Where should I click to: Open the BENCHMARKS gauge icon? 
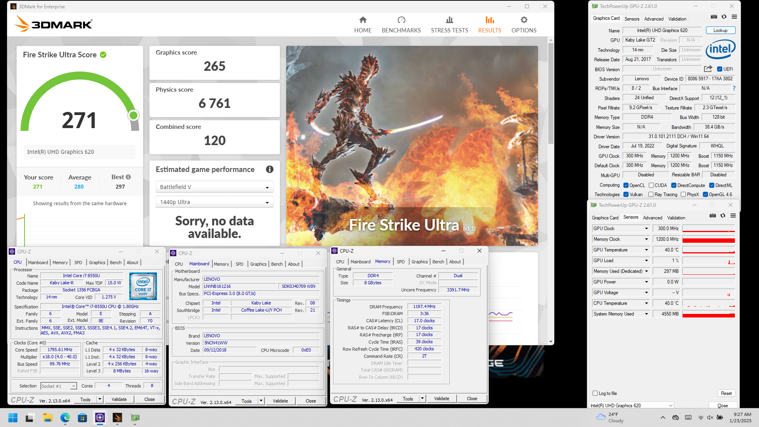(x=401, y=20)
